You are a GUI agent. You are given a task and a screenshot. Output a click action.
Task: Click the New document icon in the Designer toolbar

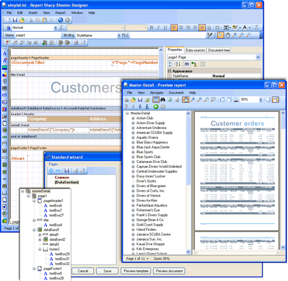click(9, 20)
